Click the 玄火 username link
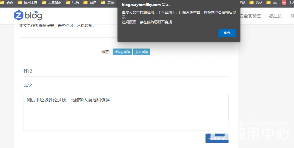Image resolution: width=294 pixels, height=148 pixels. point(28,85)
